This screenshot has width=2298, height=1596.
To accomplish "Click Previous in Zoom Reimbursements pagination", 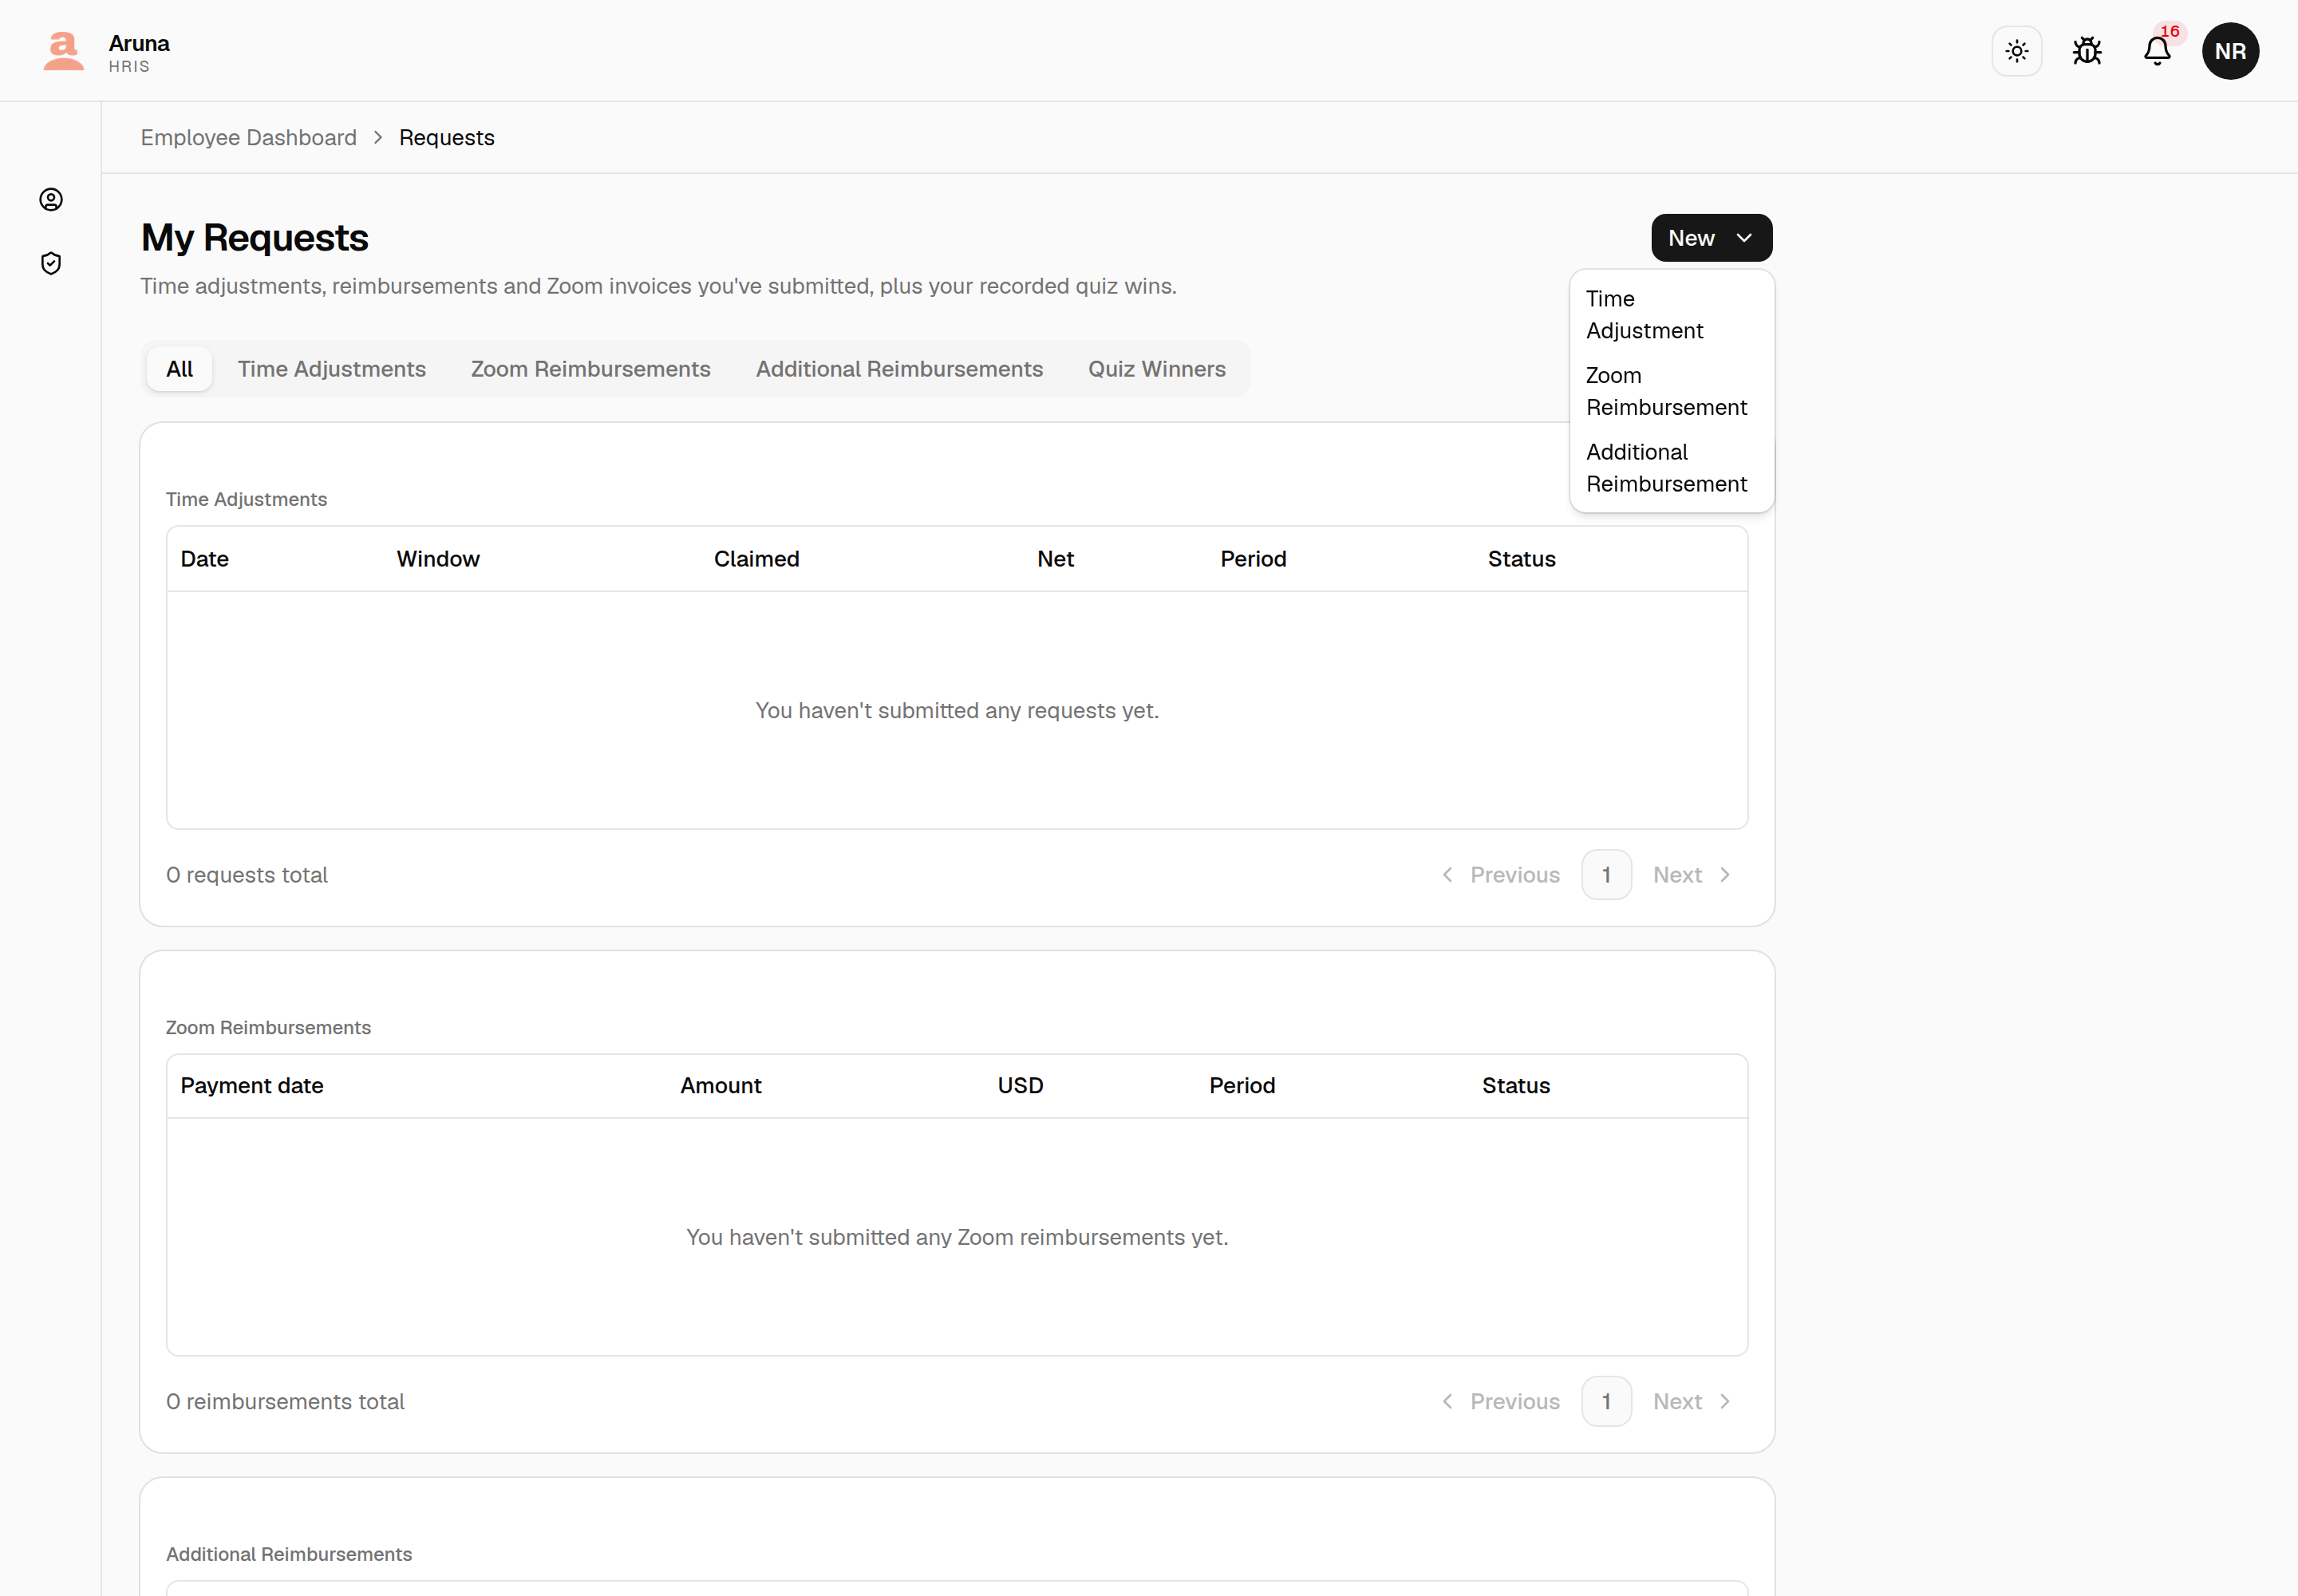I will tap(1500, 1402).
